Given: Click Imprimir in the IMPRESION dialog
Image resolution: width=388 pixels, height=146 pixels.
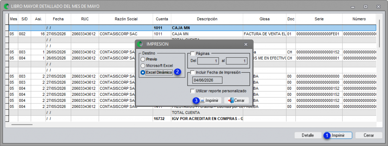Looking at the screenshot, I should point(210,100).
